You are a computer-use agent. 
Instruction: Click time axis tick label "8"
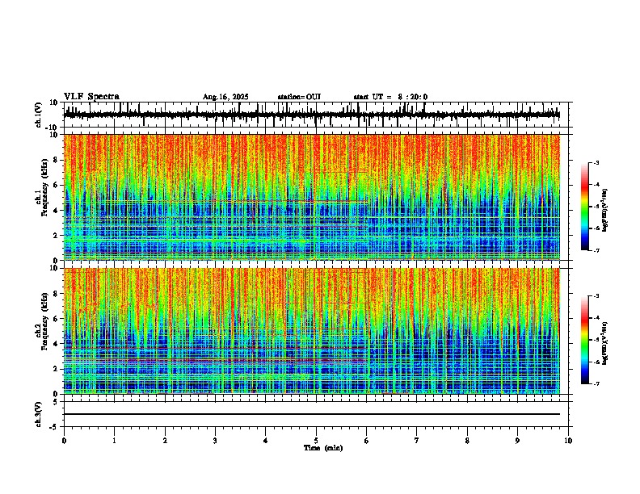click(x=467, y=441)
